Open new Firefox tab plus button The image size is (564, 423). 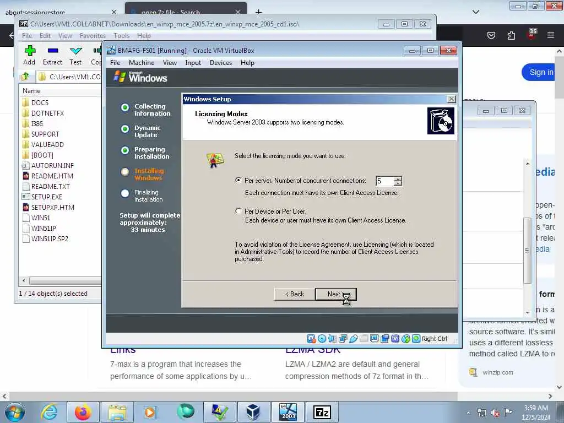(259, 12)
